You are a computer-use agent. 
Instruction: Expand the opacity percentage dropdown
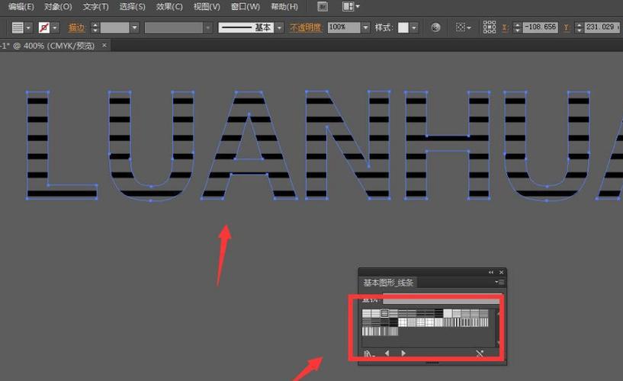pos(366,27)
